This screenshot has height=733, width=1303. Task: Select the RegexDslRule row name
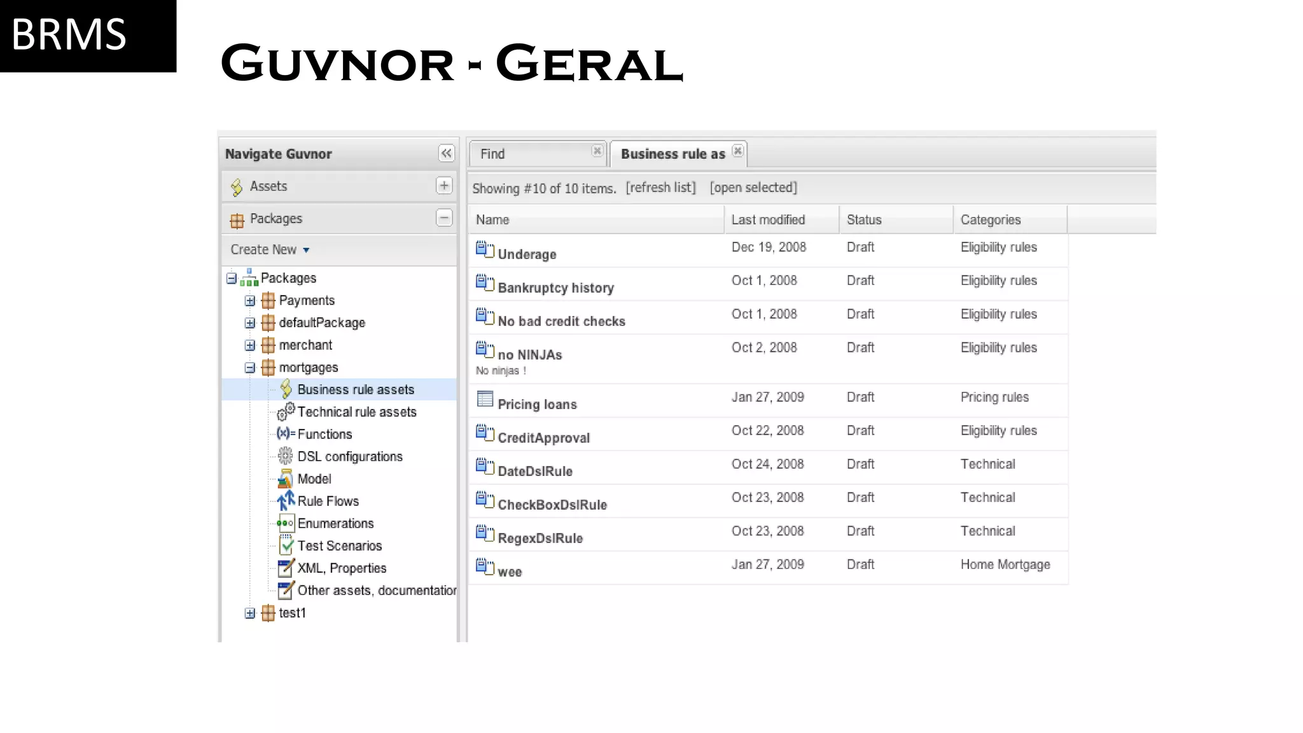[x=540, y=538]
